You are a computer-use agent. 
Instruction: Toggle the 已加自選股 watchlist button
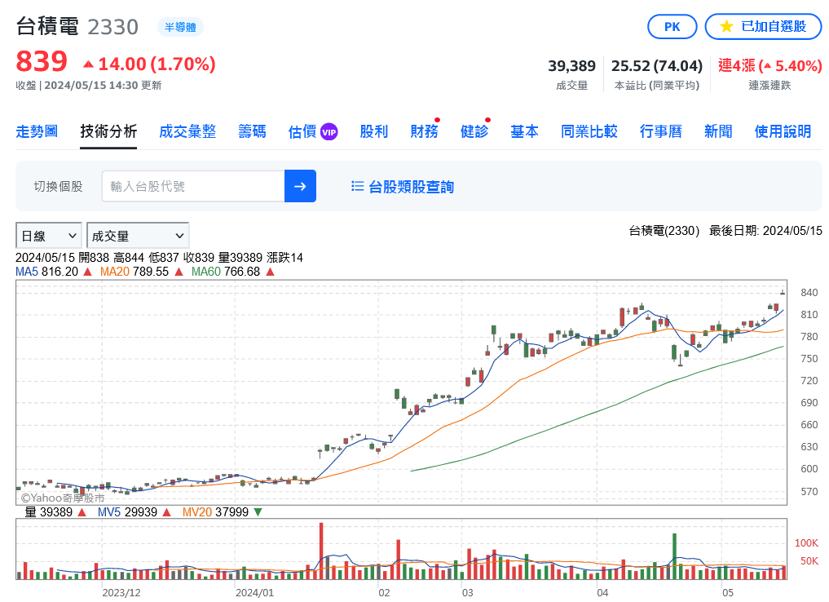pos(763,26)
